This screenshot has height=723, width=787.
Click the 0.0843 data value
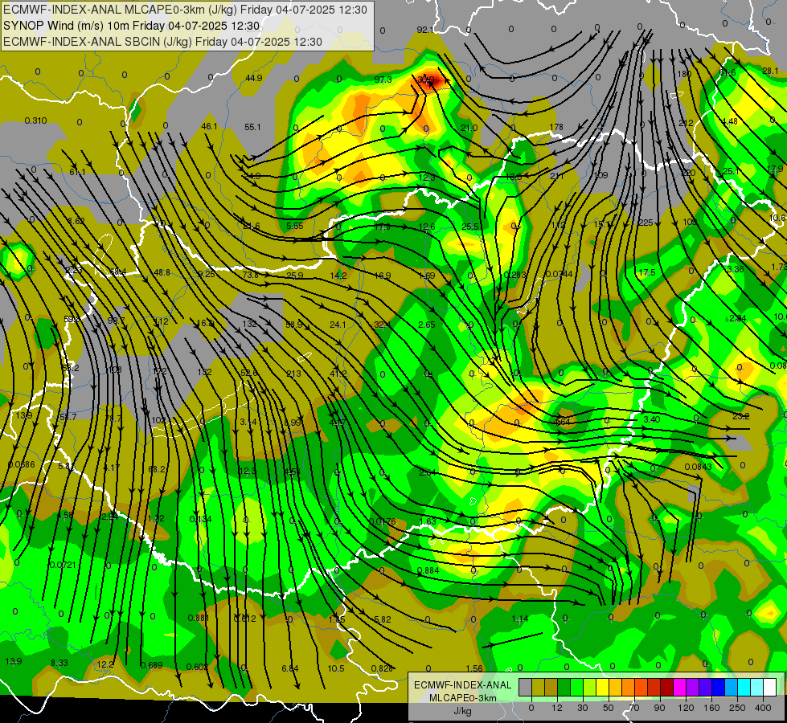(698, 467)
